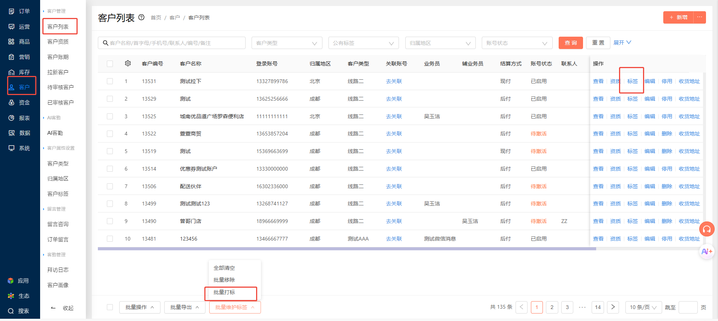This screenshot has height=321, width=718.
Task: Tick the checkbox for customer 13481
Action: 110,239
